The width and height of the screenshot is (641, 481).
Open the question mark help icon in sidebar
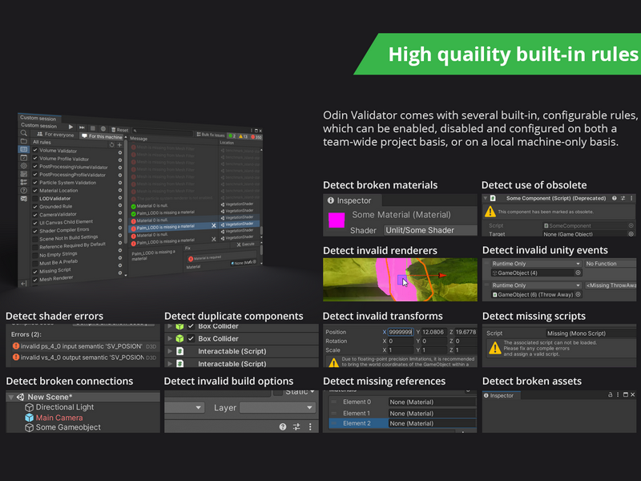(24, 190)
